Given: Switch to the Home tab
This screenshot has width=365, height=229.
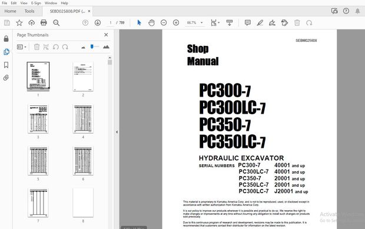Looking at the screenshot, I should [10, 11].
